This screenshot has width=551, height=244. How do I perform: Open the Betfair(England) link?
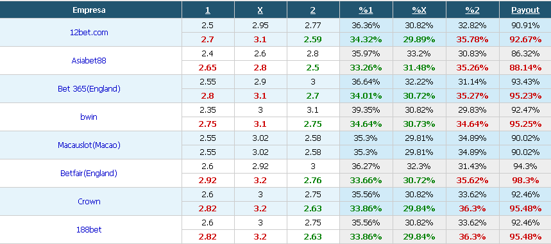tap(89, 173)
